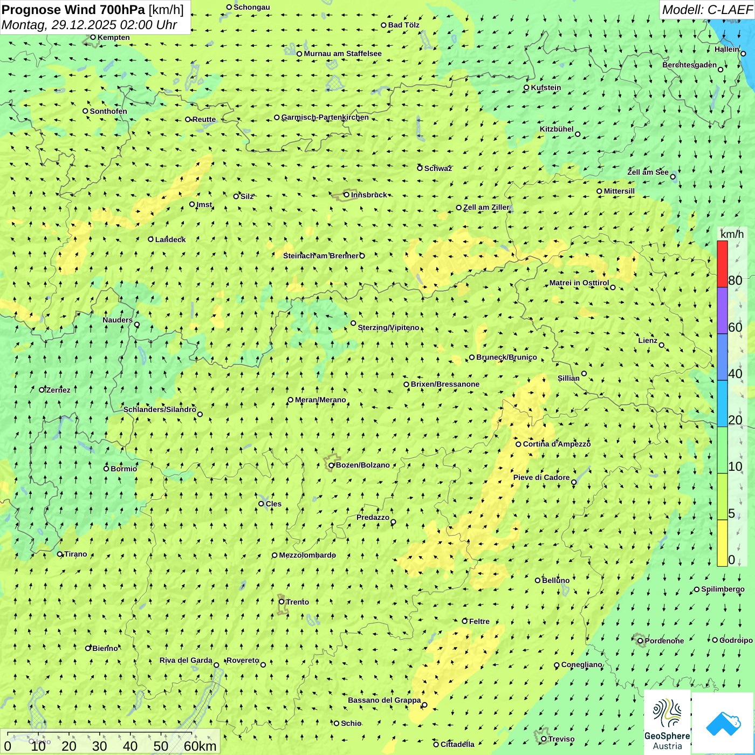Click the 'Spilimbergo' label
The width and height of the screenshot is (755, 755).
(723, 589)
